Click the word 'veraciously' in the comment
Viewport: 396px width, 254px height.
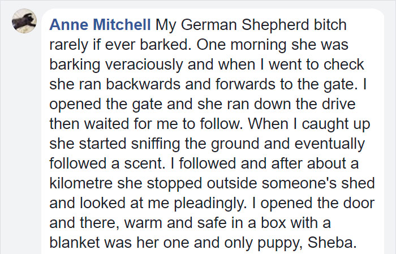[144, 64]
